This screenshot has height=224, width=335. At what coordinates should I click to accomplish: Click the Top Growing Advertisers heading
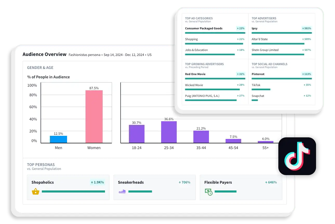[x=204, y=64]
